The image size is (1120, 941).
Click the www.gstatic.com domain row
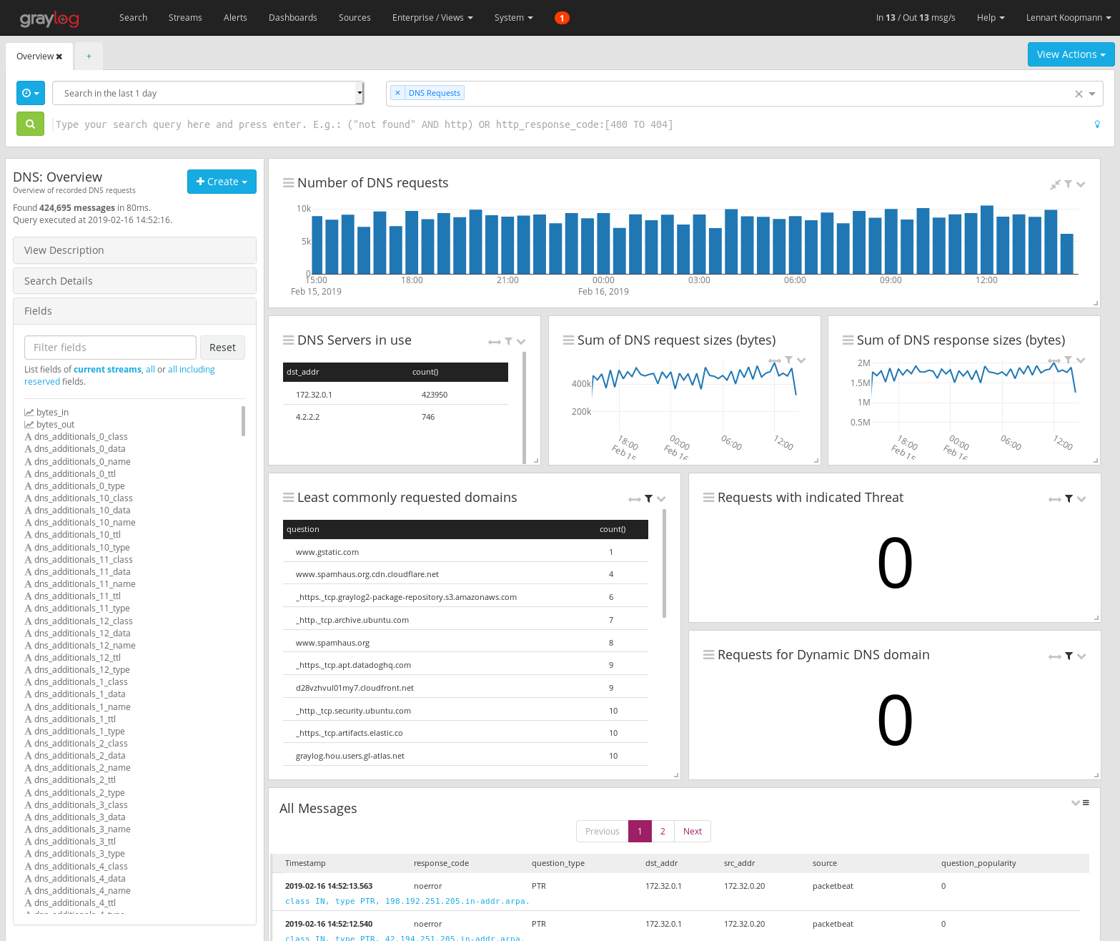click(x=465, y=552)
